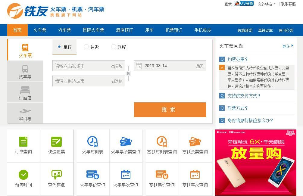Choose the 联程 connecting trip radio button
The image size is (303, 196).
pyautogui.click(x=114, y=47)
